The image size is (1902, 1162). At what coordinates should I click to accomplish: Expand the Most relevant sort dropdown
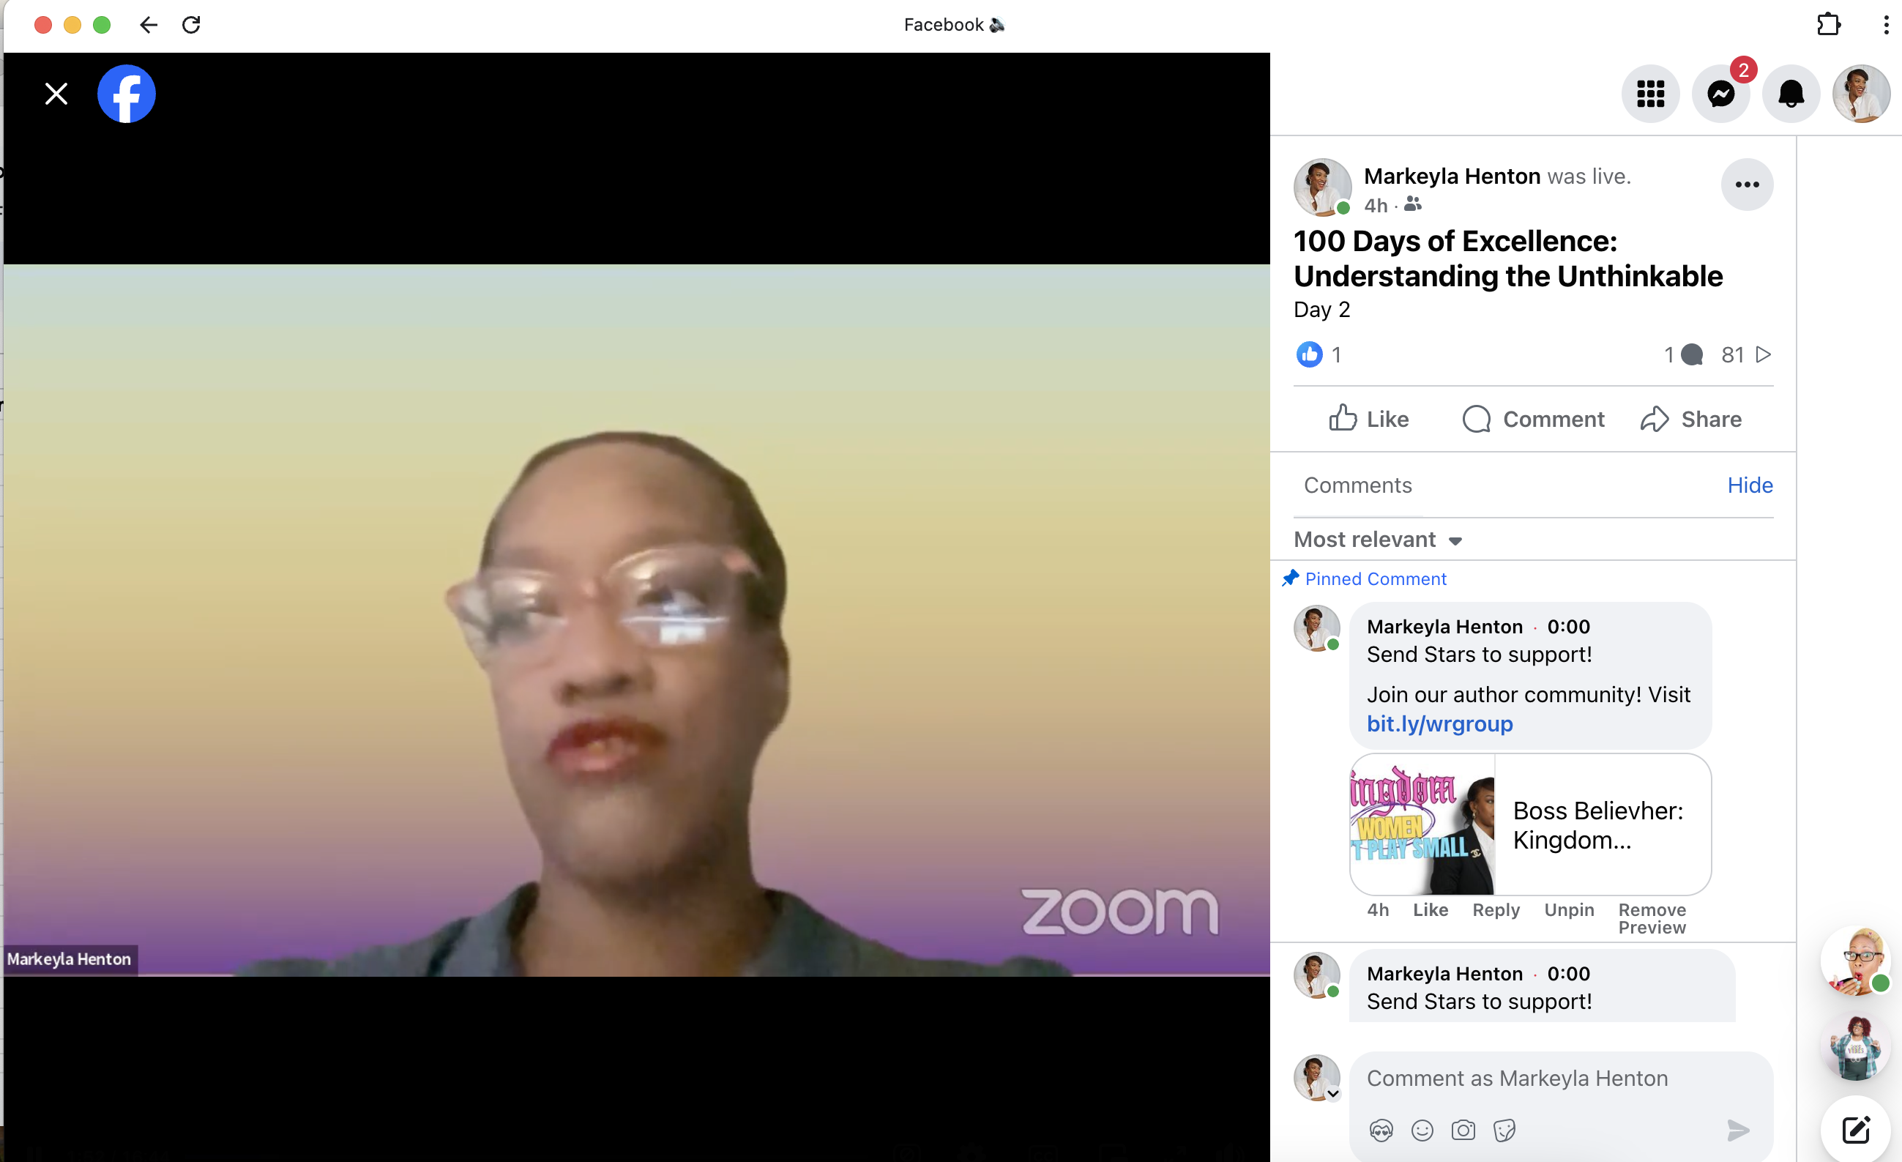point(1378,539)
